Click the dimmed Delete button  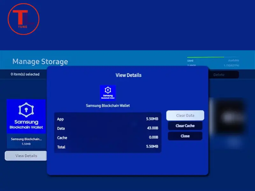coord(219,75)
